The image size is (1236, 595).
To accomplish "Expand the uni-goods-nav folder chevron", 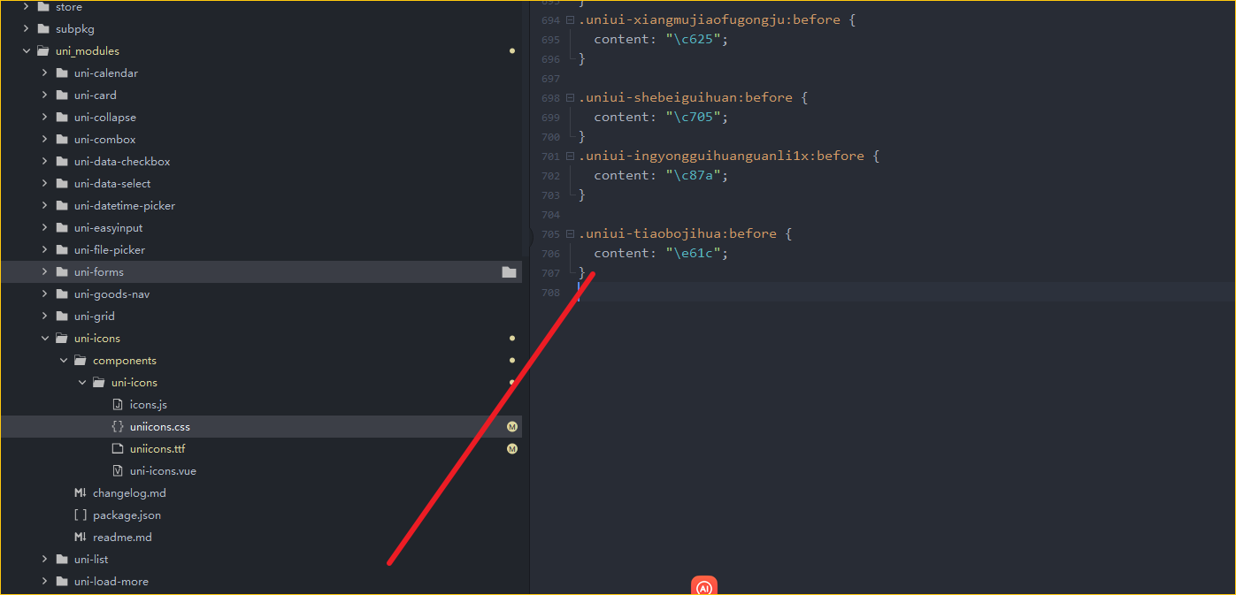I will (x=45, y=294).
